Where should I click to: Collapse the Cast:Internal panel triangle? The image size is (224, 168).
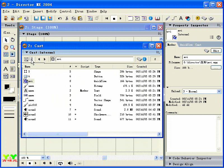(x=27, y=52)
